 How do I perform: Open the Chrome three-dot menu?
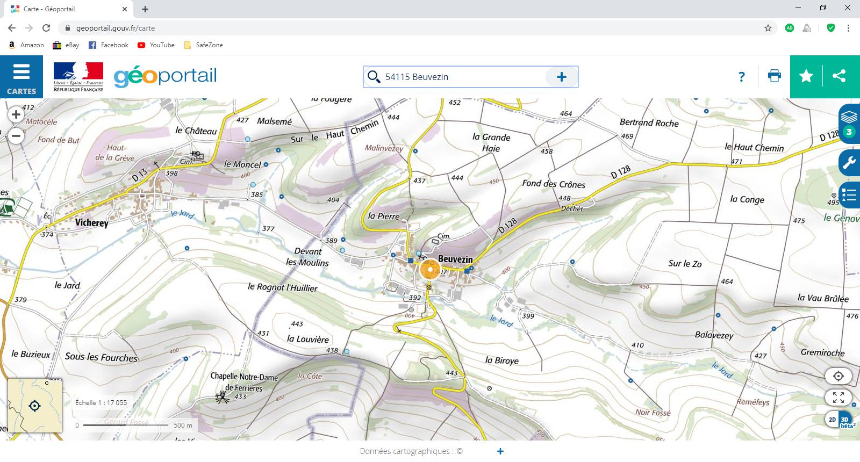pyautogui.click(x=848, y=28)
